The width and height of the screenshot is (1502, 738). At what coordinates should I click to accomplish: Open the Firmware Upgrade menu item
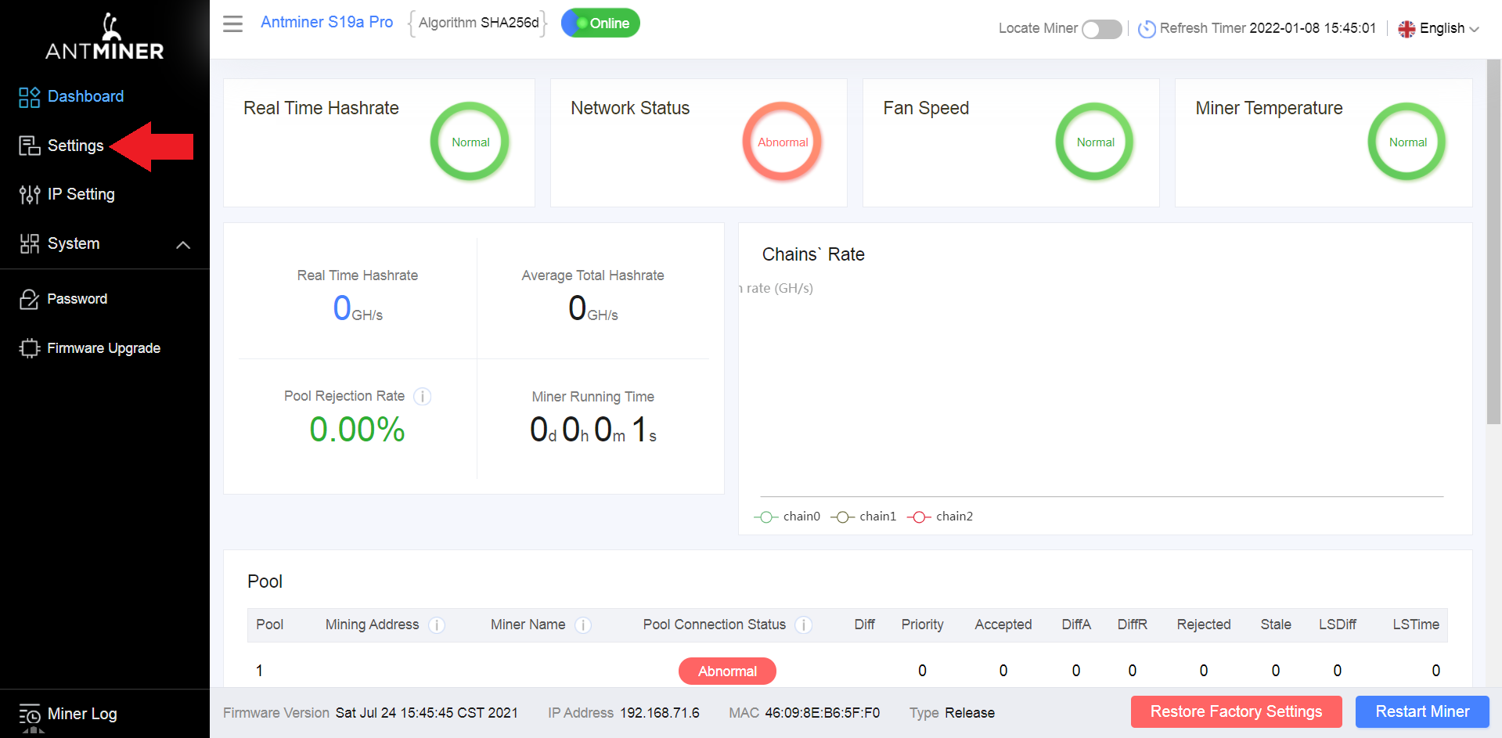[x=103, y=348]
